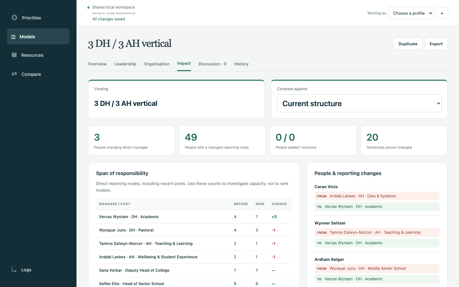Select the 'Arddal Lankes · AH · Wellbeing & Student Experience' row

pyautogui.click(x=194, y=257)
